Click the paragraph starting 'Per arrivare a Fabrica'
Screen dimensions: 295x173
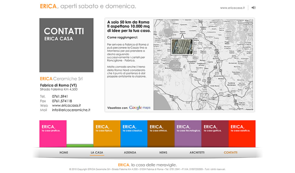point(128,52)
